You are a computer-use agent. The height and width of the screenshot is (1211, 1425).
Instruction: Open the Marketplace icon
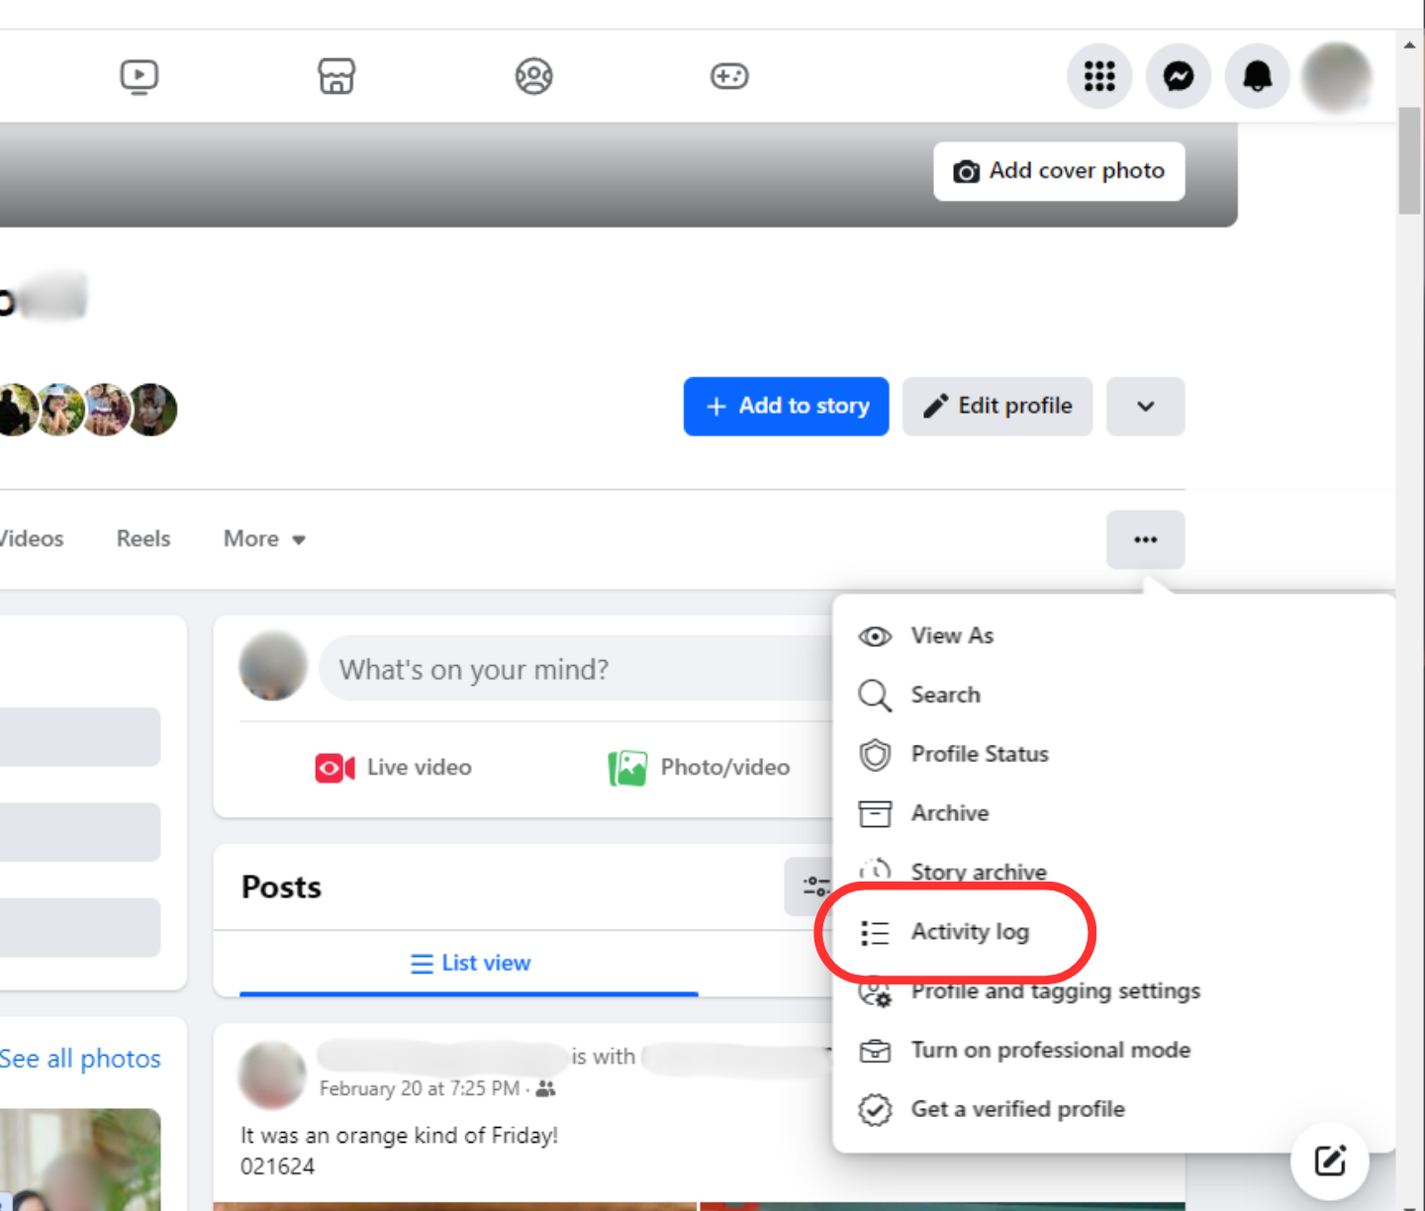(x=336, y=76)
